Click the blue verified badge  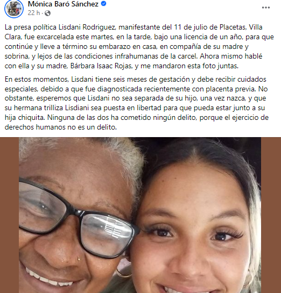(x=103, y=4)
